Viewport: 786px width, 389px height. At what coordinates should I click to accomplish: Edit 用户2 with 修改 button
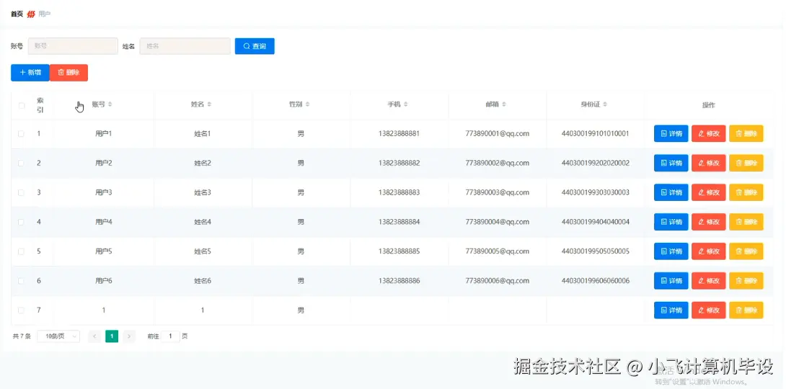click(x=708, y=164)
